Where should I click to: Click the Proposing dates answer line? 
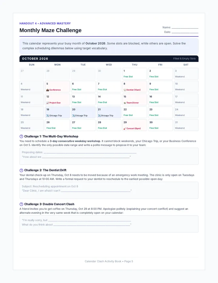(x=90, y=152)
